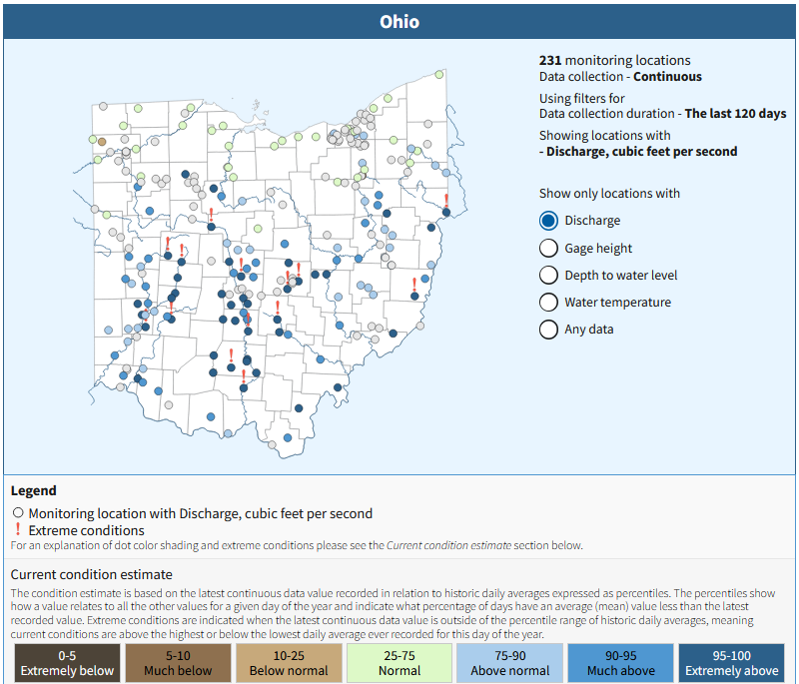The image size is (799, 684).
Task: Click the Extreme conditions legend exclamation icon
Action: [x=18, y=529]
